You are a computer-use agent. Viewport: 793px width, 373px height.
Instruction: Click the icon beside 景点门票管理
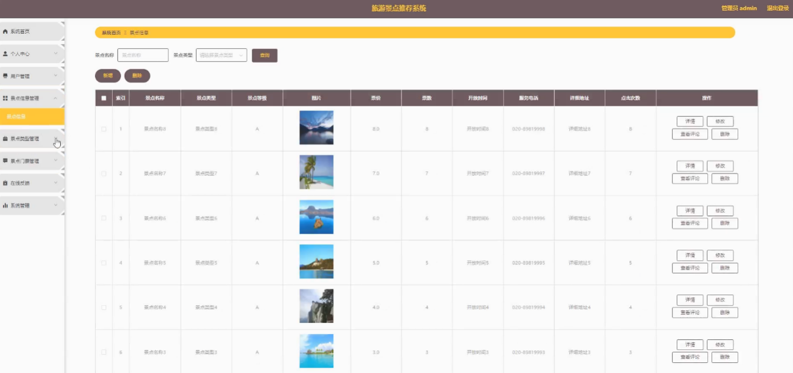click(5, 161)
